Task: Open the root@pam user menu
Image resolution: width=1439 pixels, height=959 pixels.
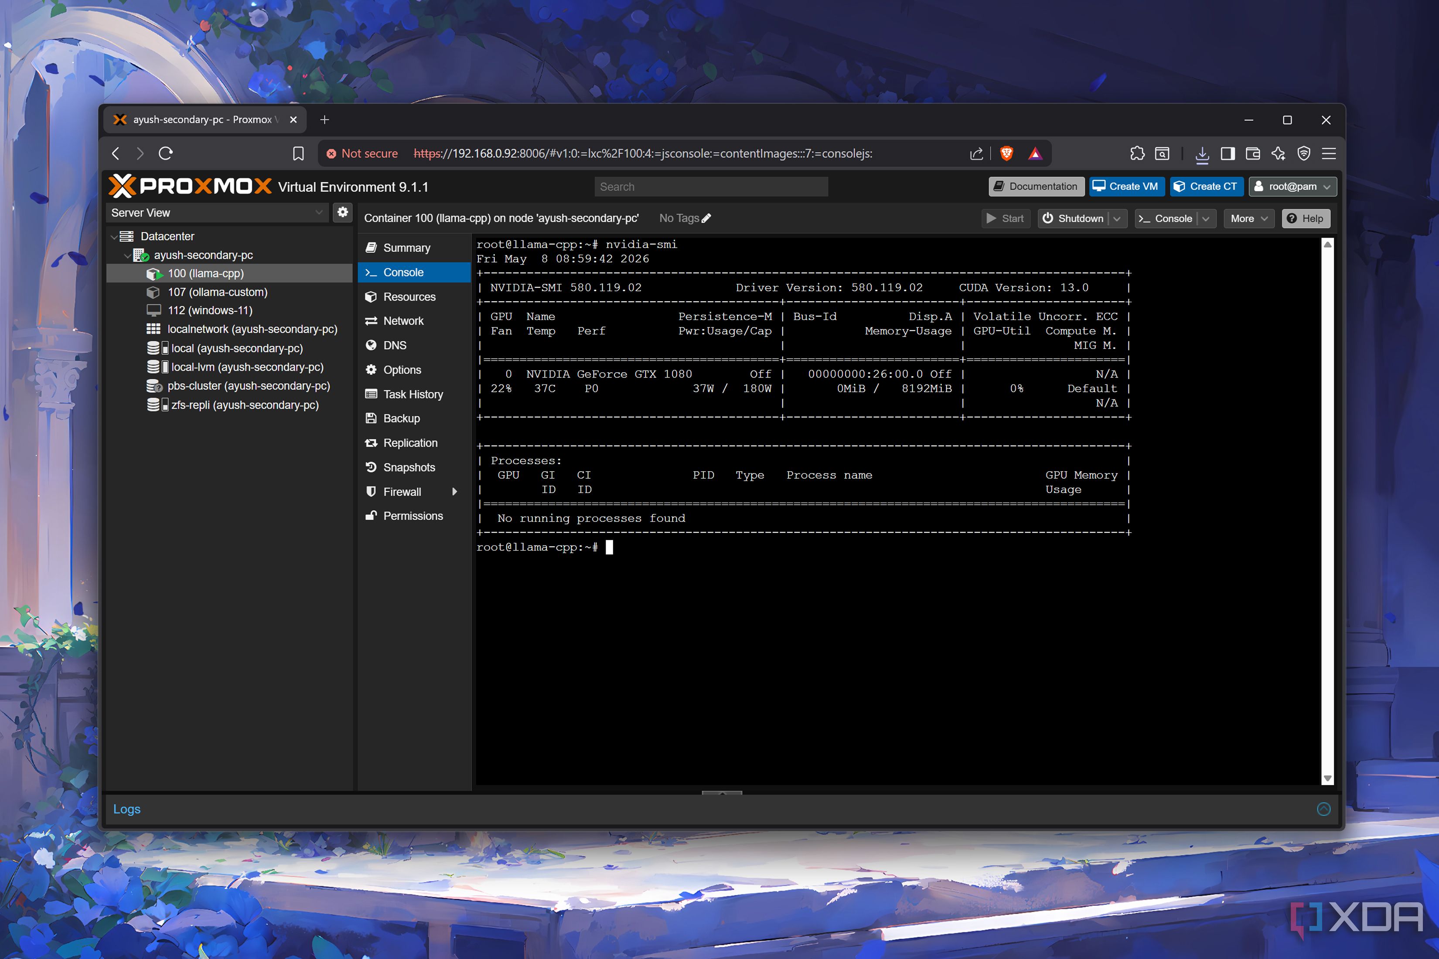Action: 1292,187
